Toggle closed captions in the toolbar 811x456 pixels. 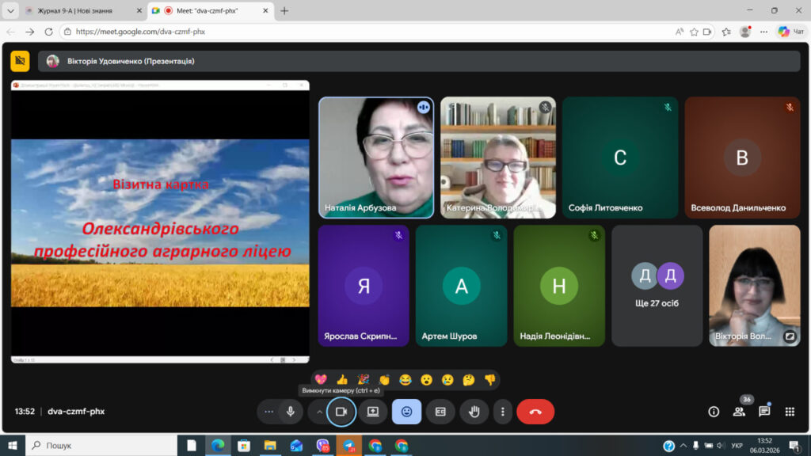pyautogui.click(x=440, y=412)
